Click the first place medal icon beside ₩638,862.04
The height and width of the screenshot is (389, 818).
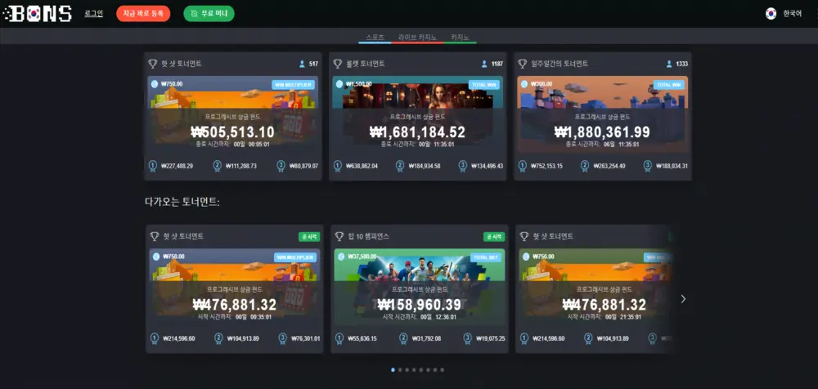point(338,166)
